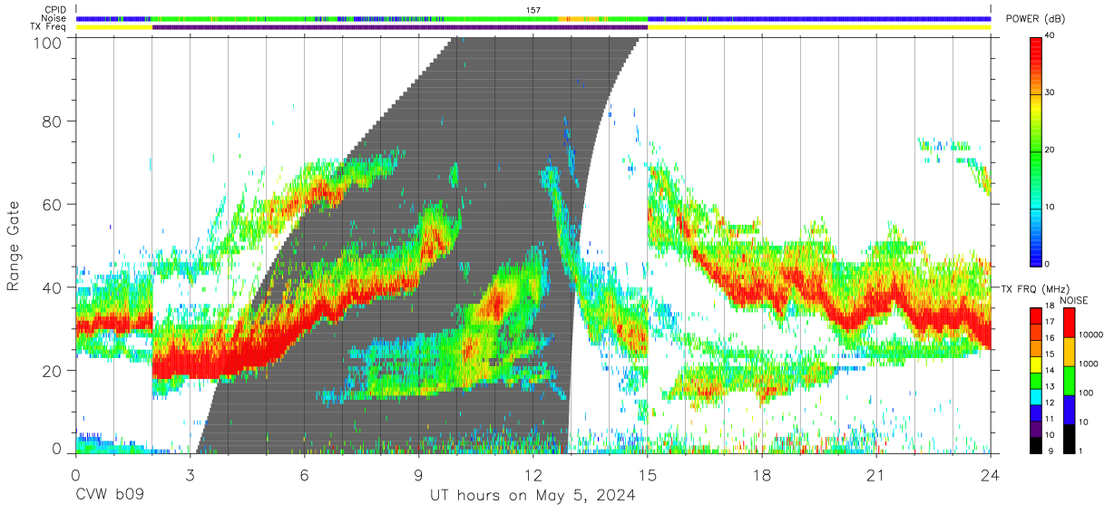
Task: Pick the green segment of NOISE legend
Action: point(1070,381)
